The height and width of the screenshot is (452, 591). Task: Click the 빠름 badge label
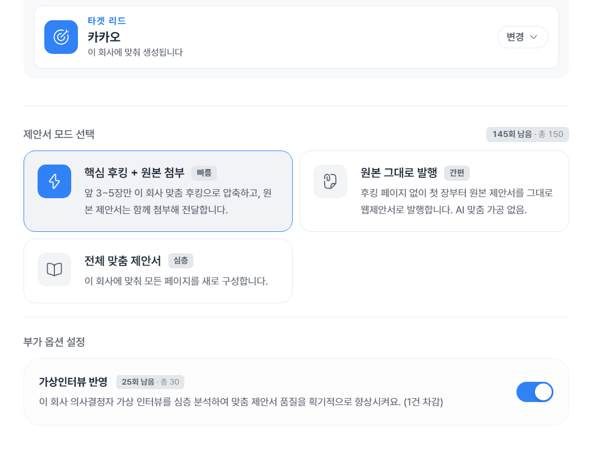[x=204, y=173]
